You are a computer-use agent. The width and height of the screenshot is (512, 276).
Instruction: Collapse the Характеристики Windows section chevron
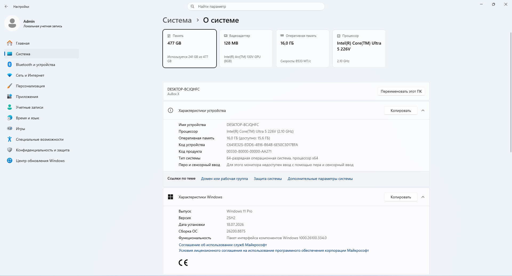(x=423, y=197)
